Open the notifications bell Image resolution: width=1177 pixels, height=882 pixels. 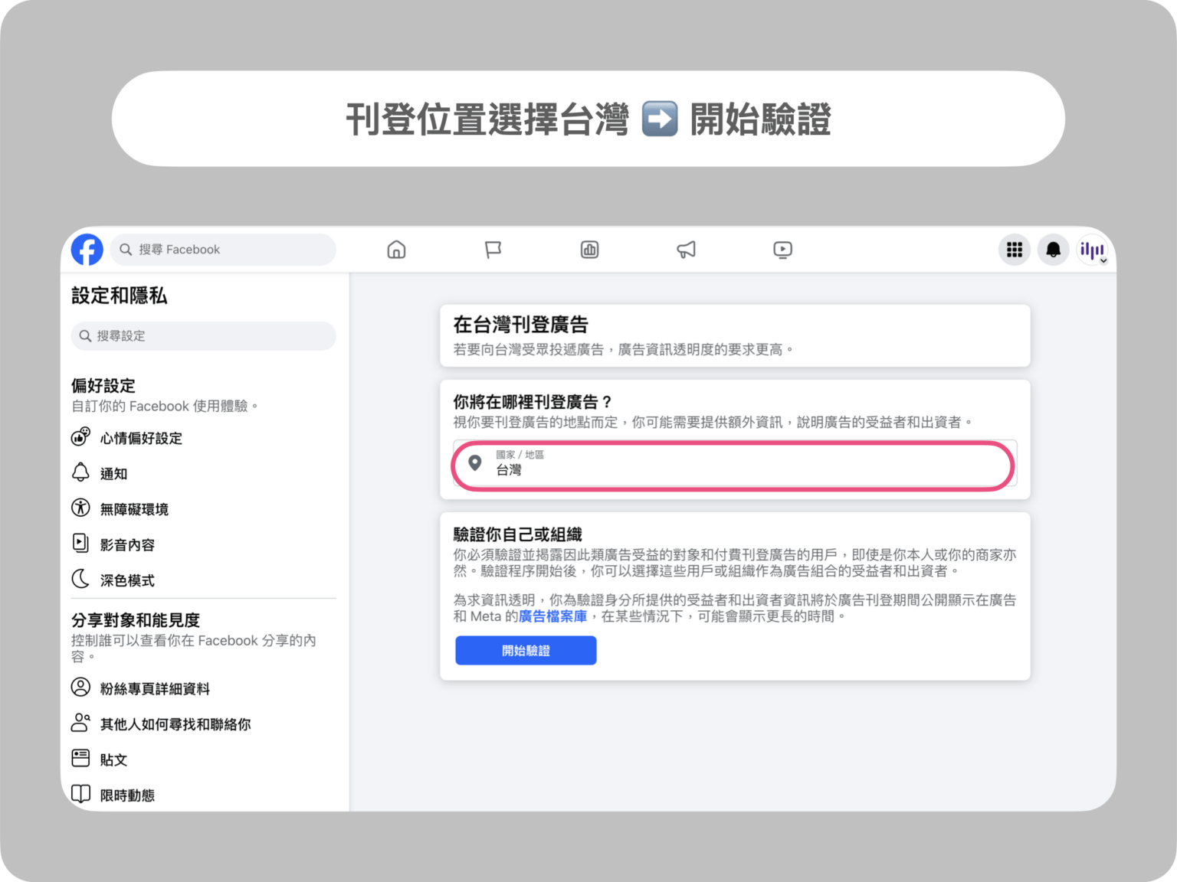pyautogui.click(x=1053, y=250)
